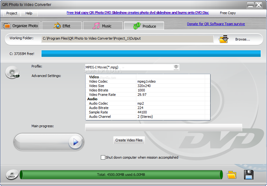Viewport: 267px width, 186px height.
Task: Click the Main progress bar
Action: click(163, 128)
